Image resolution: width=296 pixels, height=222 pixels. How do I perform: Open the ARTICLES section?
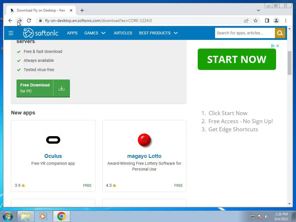pyautogui.click(x=123, y=33)
